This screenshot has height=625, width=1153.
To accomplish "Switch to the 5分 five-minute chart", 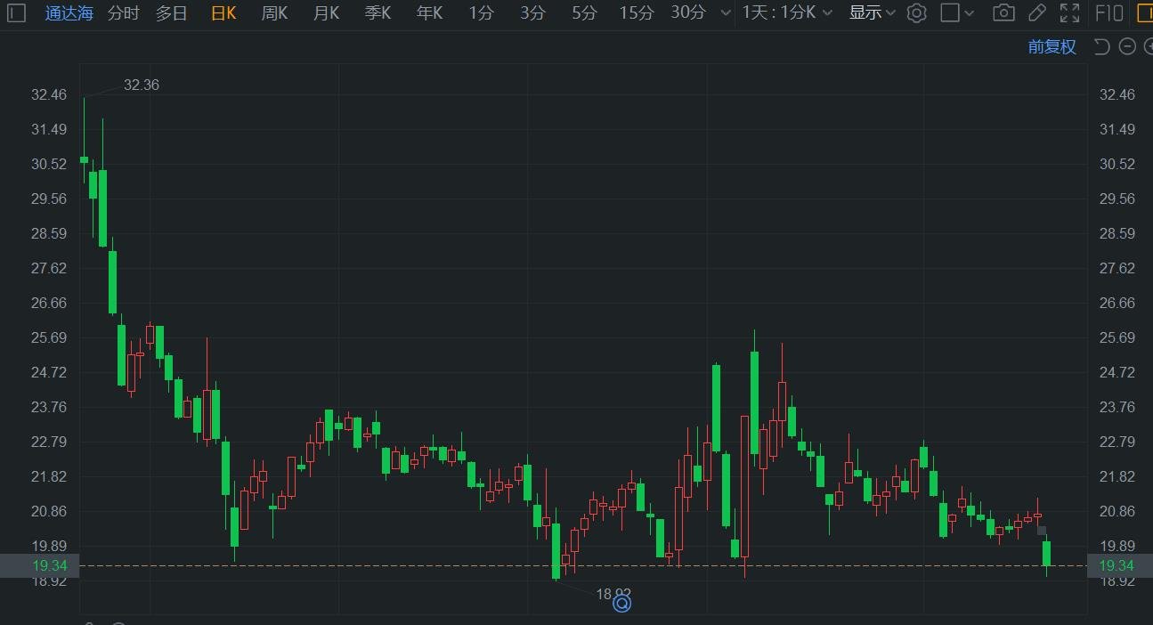I will pos(584,12).
